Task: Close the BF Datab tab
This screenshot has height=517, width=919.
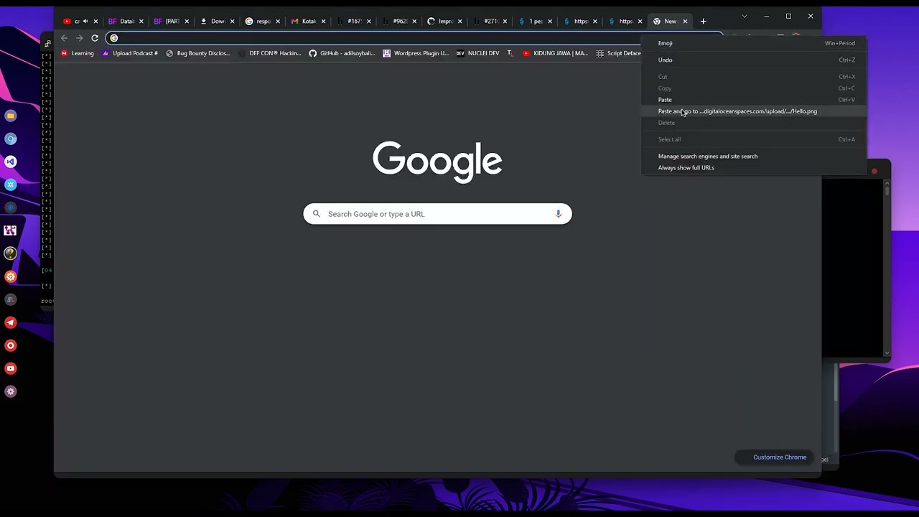Action: point(141,22)
